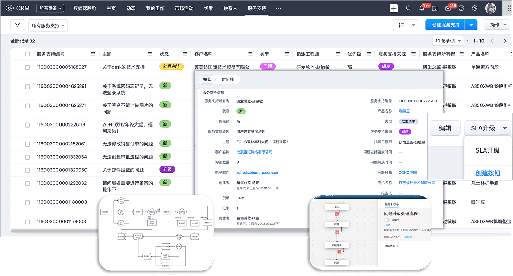Open 操作 dropdown
This screenshot has width=513, height=276.
click(x=497, y=25)
